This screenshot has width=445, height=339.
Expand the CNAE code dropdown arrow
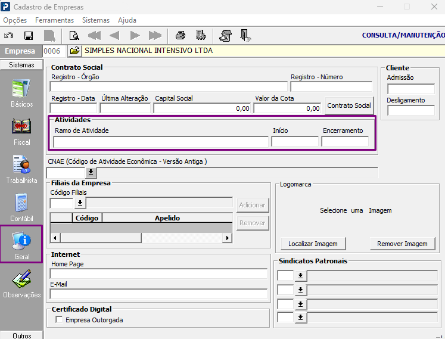pos(91,172)
